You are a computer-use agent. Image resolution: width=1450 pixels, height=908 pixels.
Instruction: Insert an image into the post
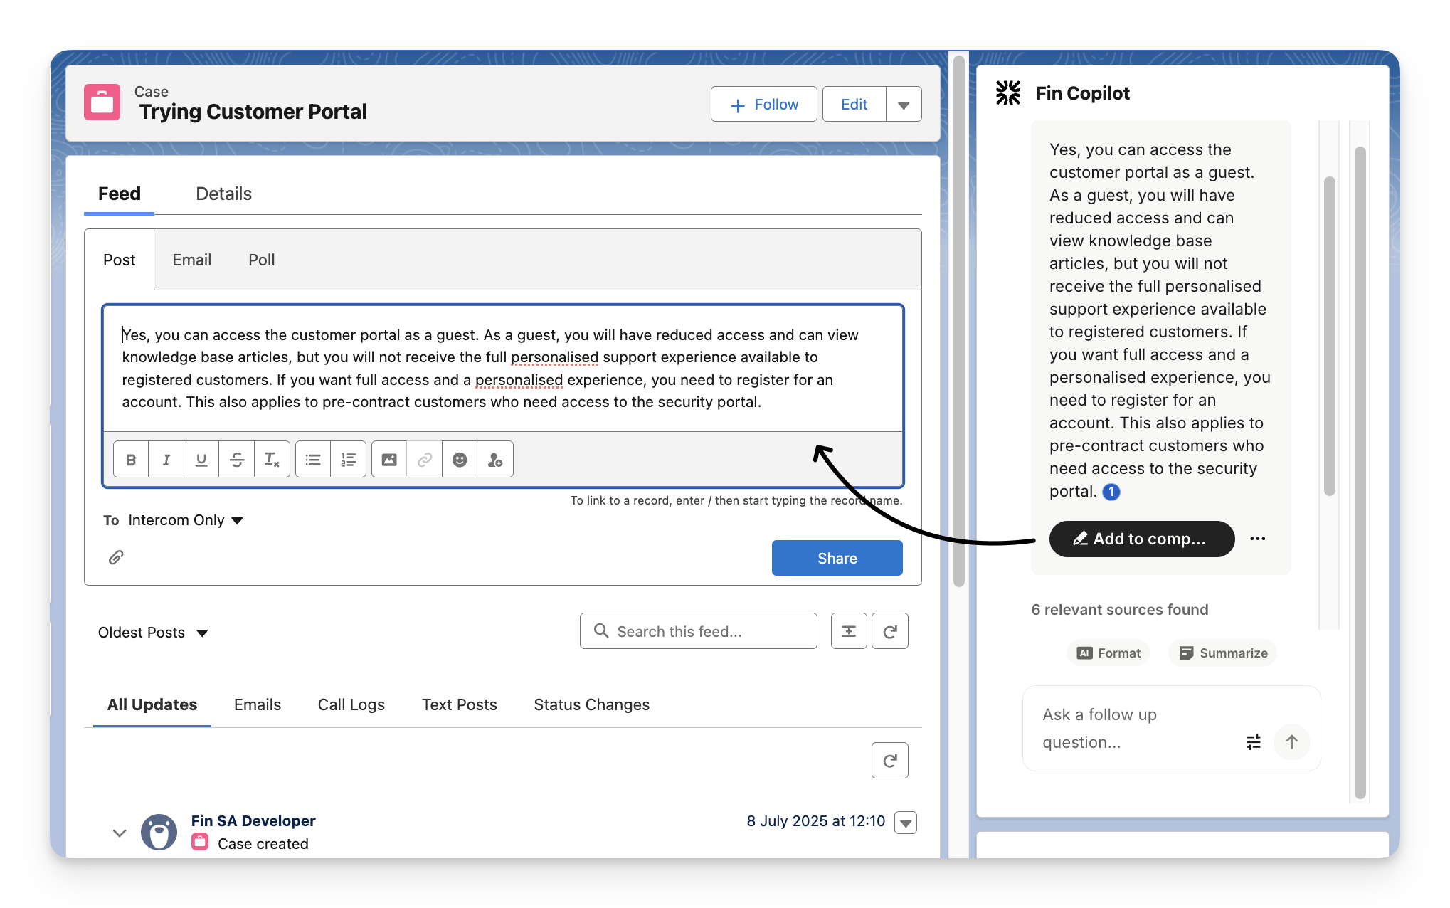point(389,460)
